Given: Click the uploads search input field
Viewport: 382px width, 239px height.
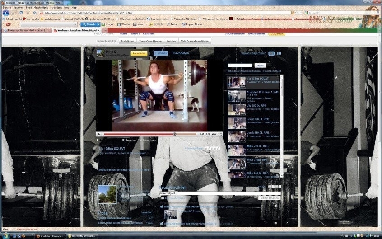Looking at the screenshot, I should tap(240, 66).
